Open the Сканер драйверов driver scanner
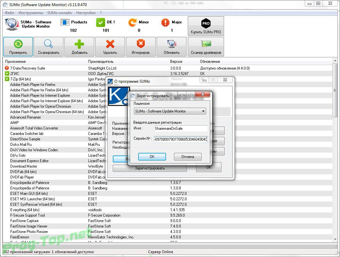The width and height of the screenshot is (340, 257). (x=206, y=44)
